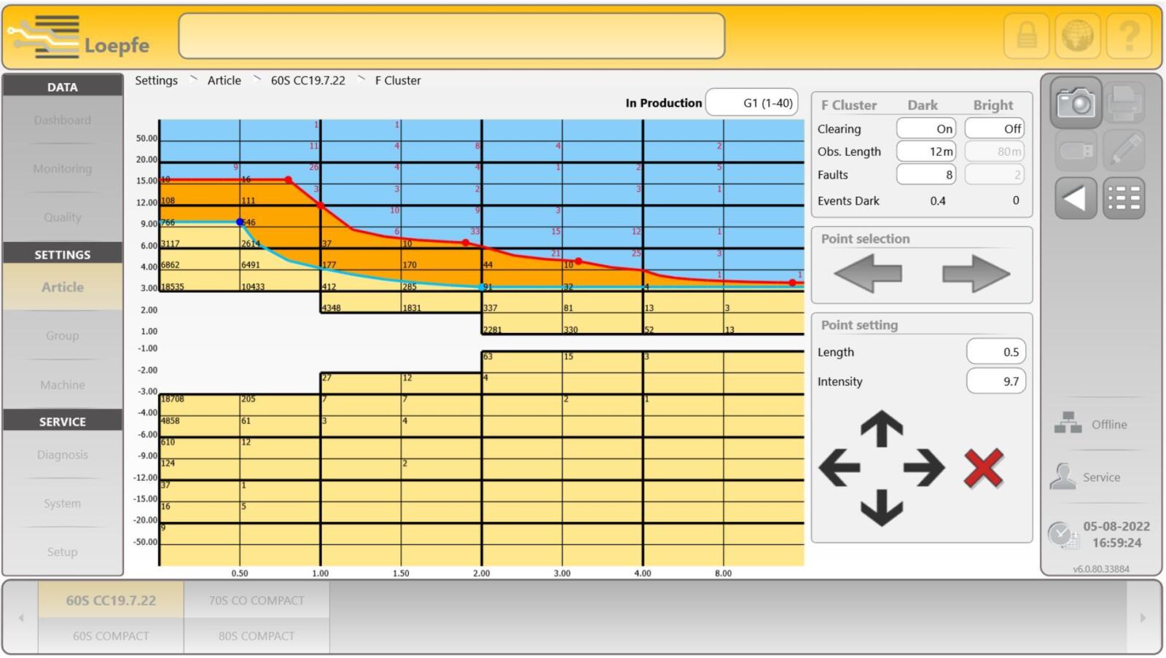Open the In Production selector G1 (1-40)
Screen dimensions: 1166x658
click(x=752, y=103)
